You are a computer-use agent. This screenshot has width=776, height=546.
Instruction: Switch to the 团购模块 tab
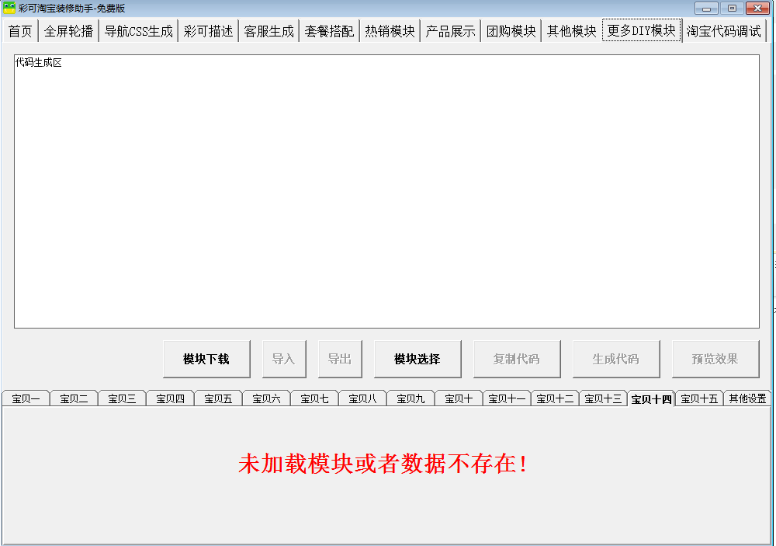[x=511, y=32]
